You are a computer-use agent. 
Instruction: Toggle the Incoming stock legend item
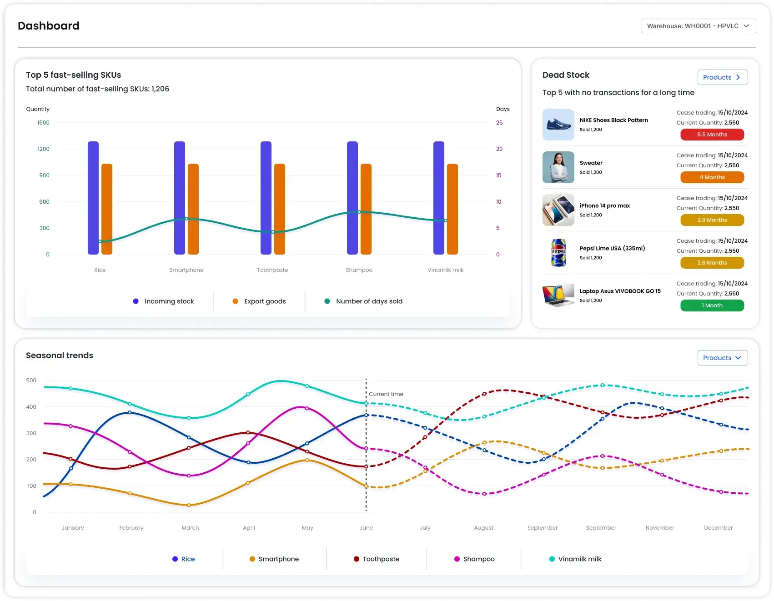(164, 301)
